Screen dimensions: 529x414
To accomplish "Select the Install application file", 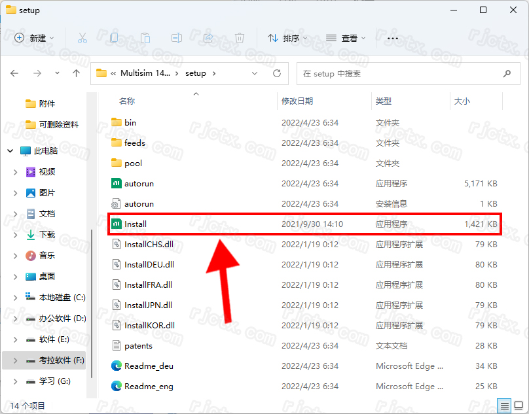I will click(x=136, y=224).
